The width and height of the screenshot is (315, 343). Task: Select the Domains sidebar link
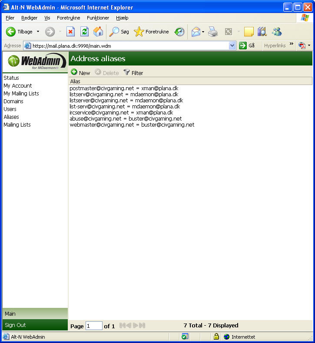[13, 101]
